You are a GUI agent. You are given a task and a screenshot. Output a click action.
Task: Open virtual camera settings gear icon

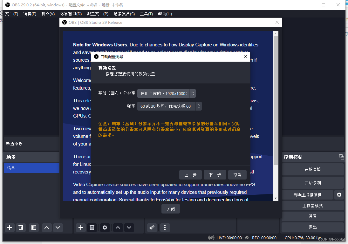click(x=339, y=195)
